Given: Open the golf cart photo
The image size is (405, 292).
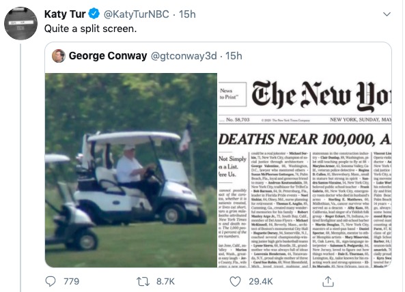Looking at the screenshot, I should [131, 171].
